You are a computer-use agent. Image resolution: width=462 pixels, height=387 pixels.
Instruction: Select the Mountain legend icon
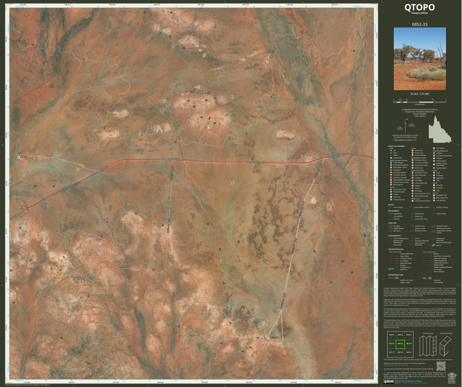(x=434, y=188)
